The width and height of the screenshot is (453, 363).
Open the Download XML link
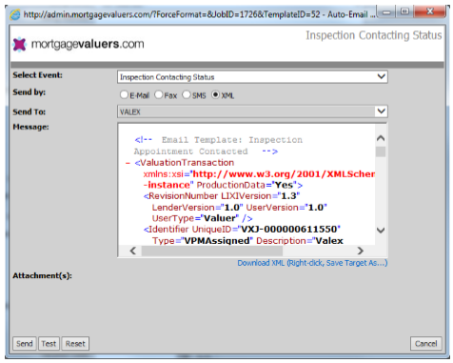312,263
